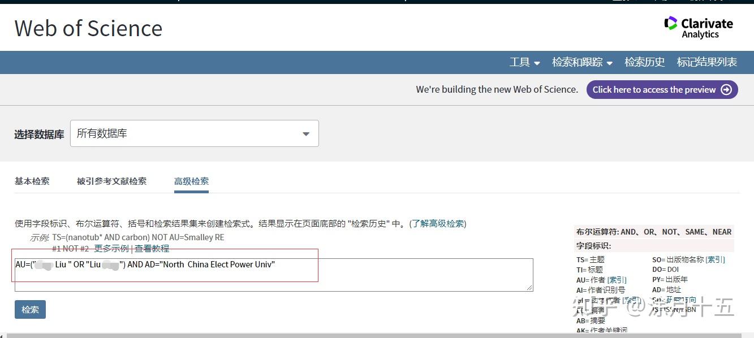Click the PY= 出版年 field tag
This screenshot has width=754, height=338.
pyautogui.click(x=670, y=280)
